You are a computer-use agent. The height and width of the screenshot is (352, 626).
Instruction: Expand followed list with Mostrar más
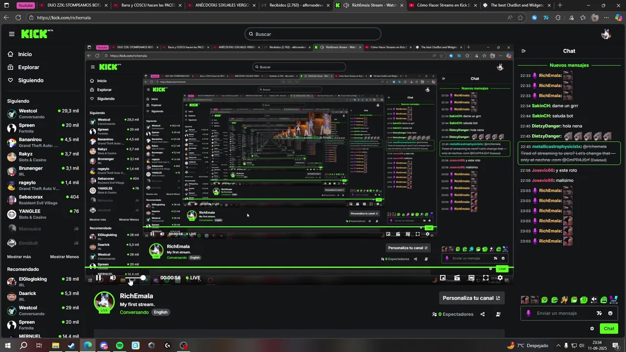click(x=19, y=257)
